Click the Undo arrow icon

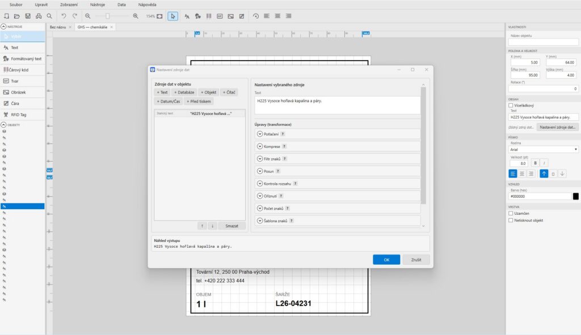64,16
